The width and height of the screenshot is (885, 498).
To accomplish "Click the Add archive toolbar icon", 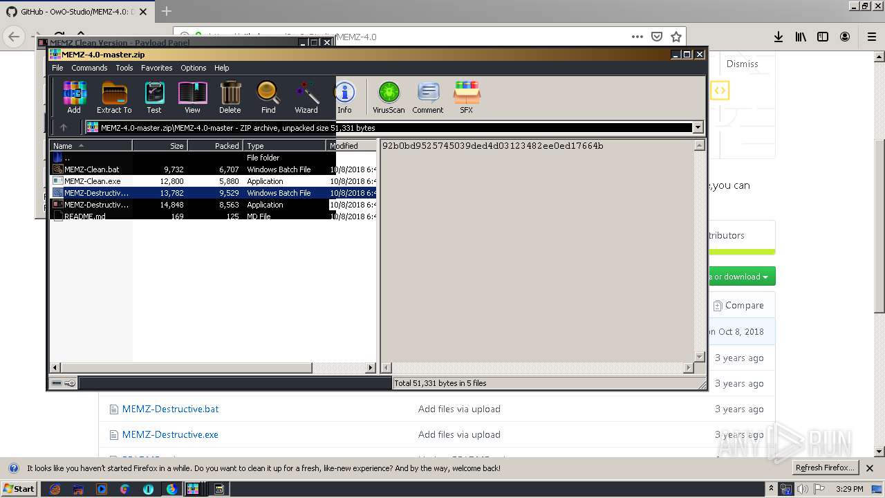I will [74, 97].
